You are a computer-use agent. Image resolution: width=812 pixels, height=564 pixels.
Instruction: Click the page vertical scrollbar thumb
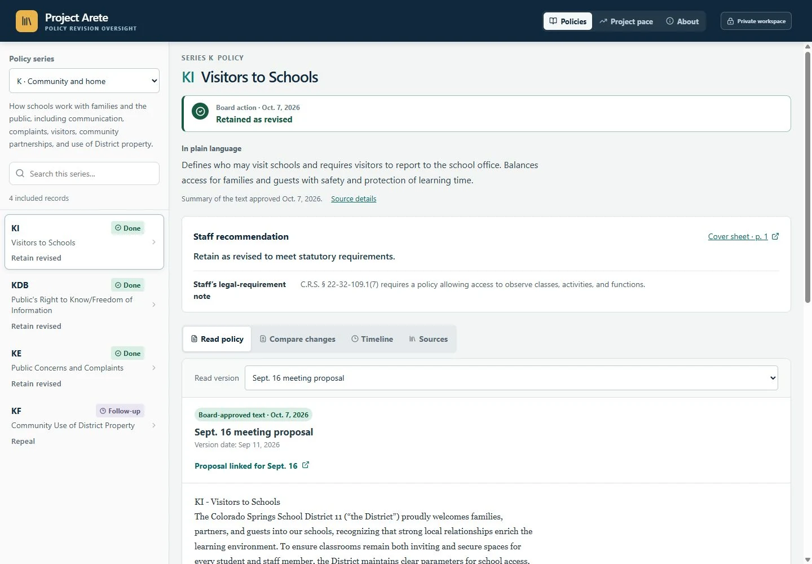pyautogui.click(x=807, y=178)
